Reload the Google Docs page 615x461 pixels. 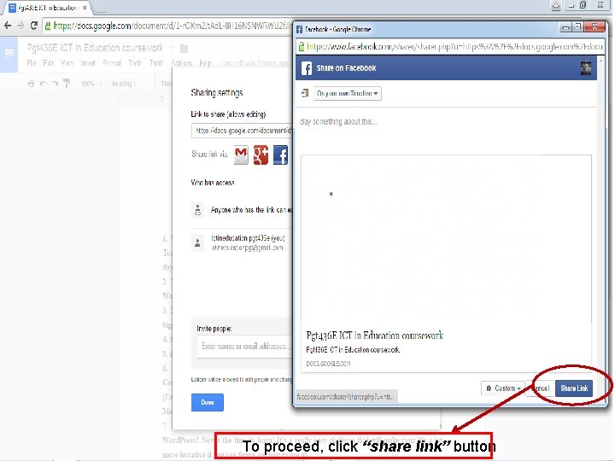tap(34, 26)
